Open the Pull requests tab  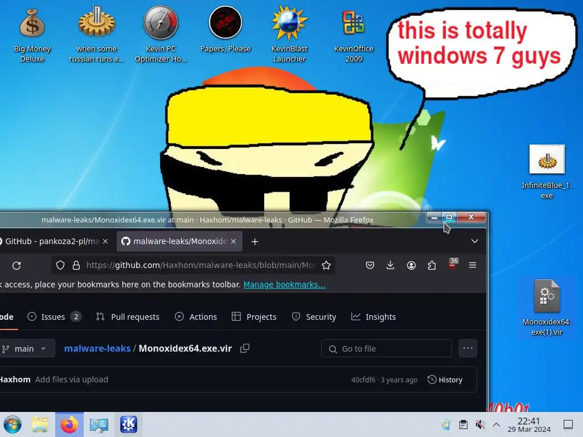[128, 316]
